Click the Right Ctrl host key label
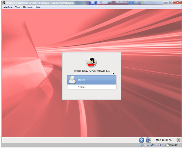The height and width of the screenshot is (148, 182). point(174,145)
